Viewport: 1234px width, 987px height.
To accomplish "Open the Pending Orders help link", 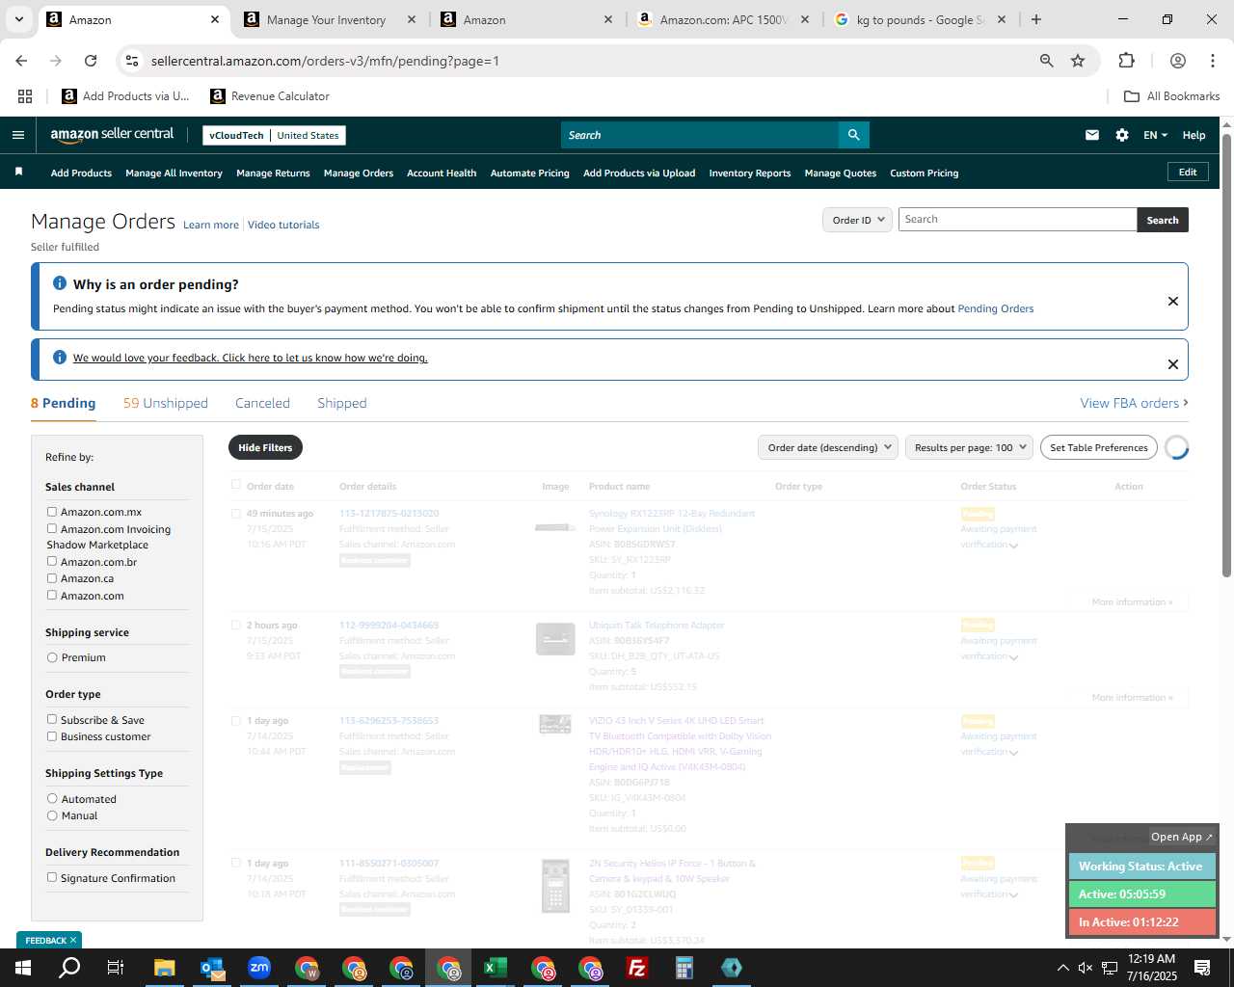I will 995,308.
